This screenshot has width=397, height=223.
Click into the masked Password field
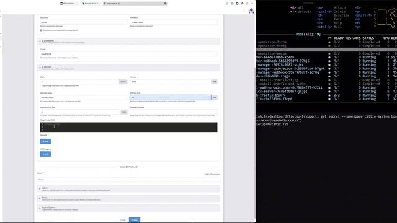coord(174,22)
